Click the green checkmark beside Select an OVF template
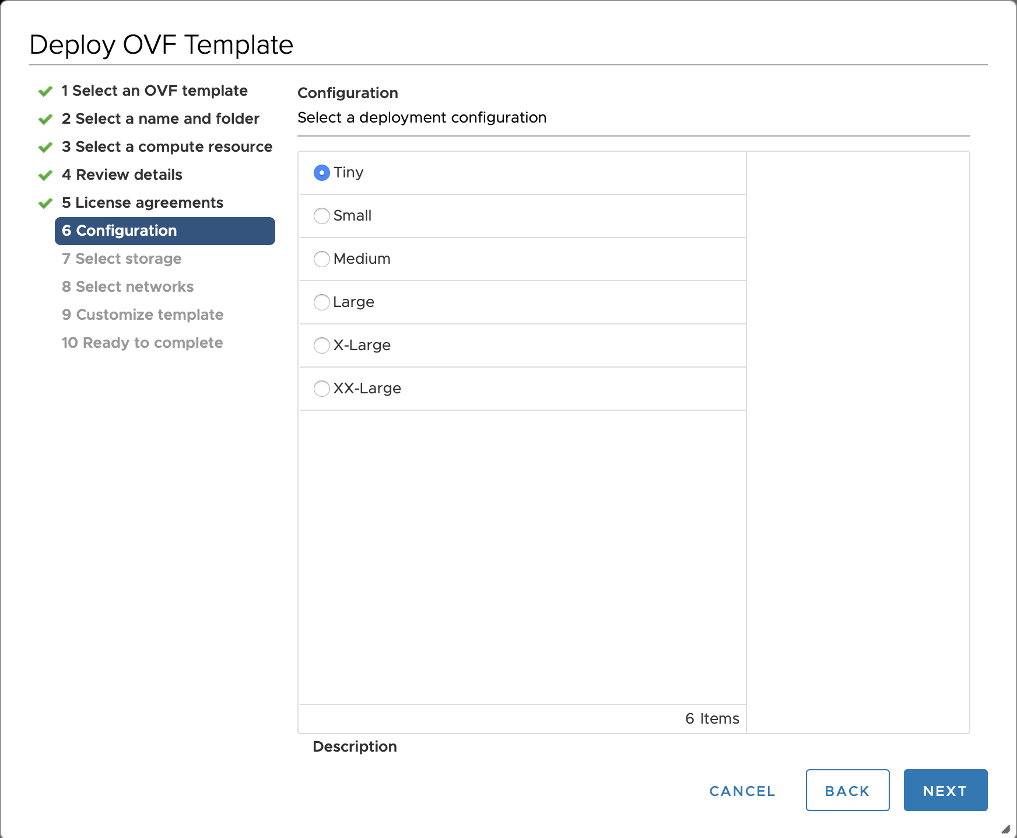Viewport: 1017px width, 838px height. 45,92
